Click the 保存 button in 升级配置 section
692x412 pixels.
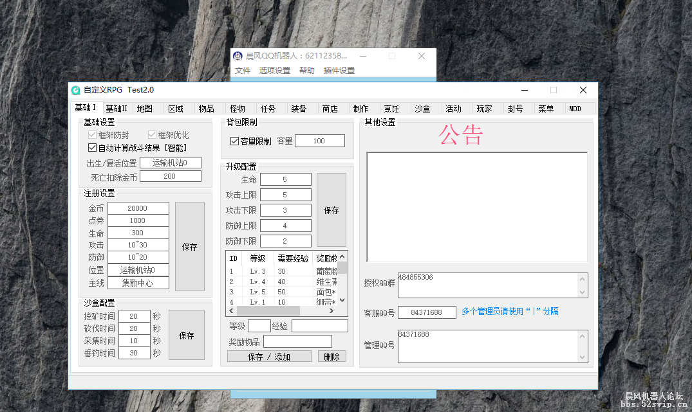(x=332, y=210)
